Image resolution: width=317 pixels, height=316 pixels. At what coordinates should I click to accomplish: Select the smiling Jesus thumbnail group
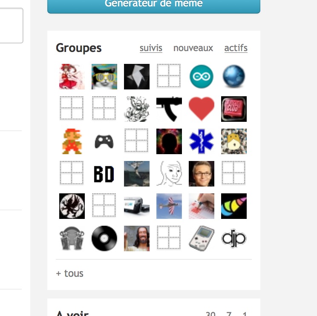(x=137, y=238)
